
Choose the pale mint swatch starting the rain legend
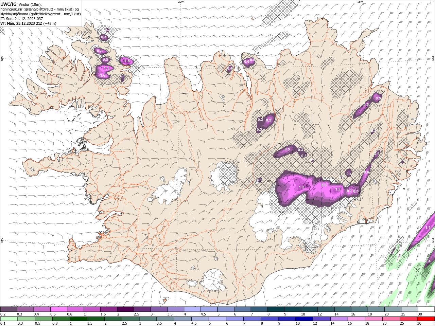(9, 319)
